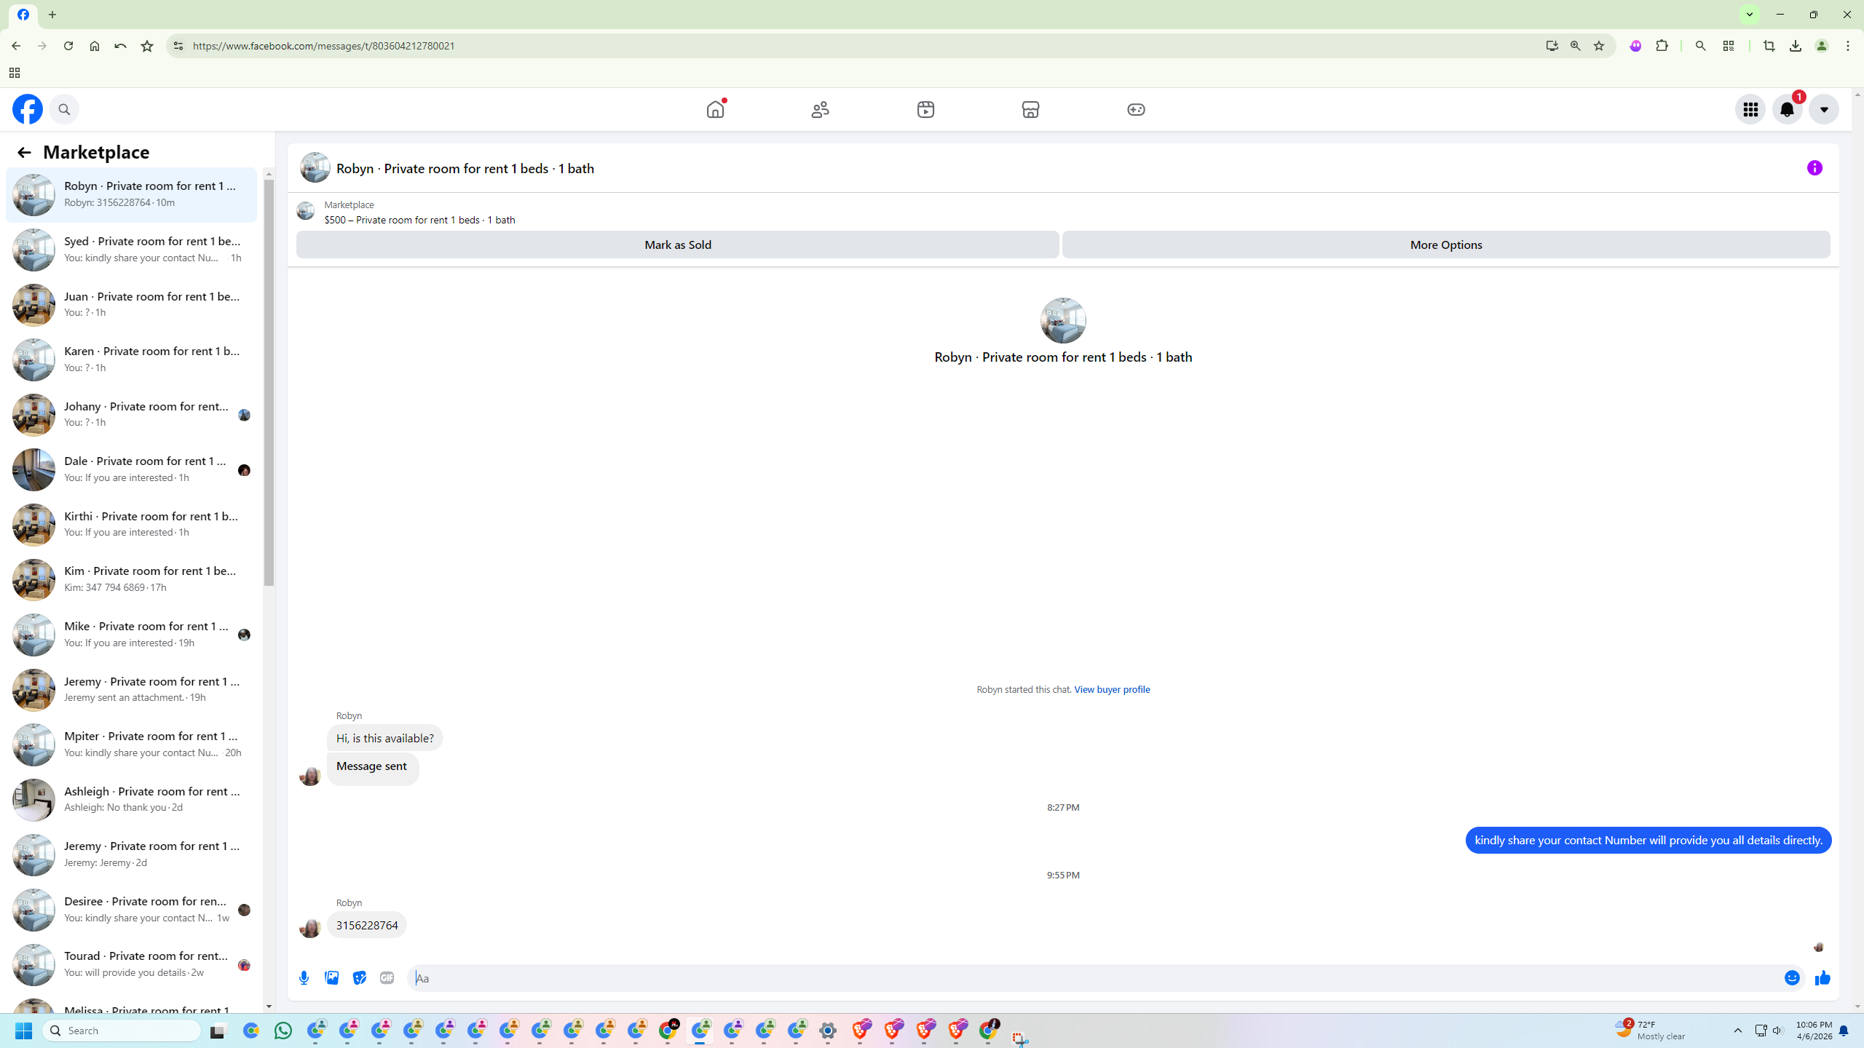Open the browser three-dot menu

click(x=1848, y=46)
